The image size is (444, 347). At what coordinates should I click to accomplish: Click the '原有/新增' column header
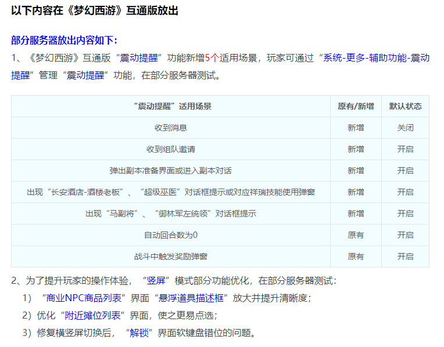(356, 106)
